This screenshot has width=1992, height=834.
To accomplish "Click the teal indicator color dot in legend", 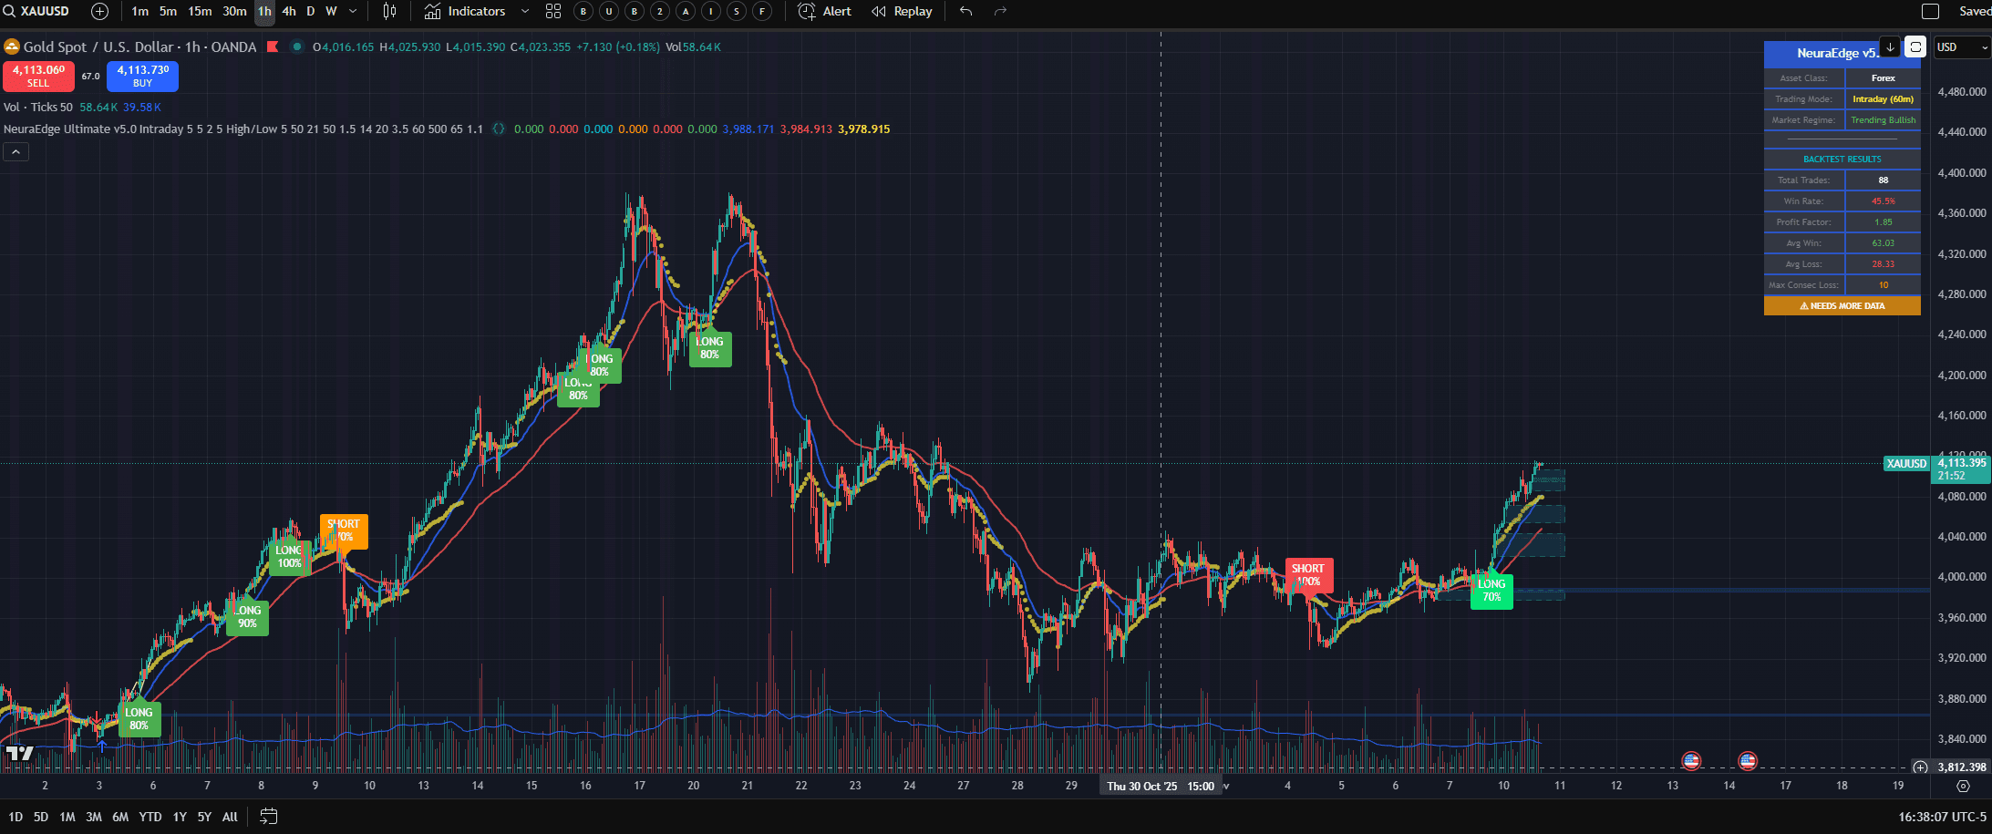I will click(x=296, y=46).
